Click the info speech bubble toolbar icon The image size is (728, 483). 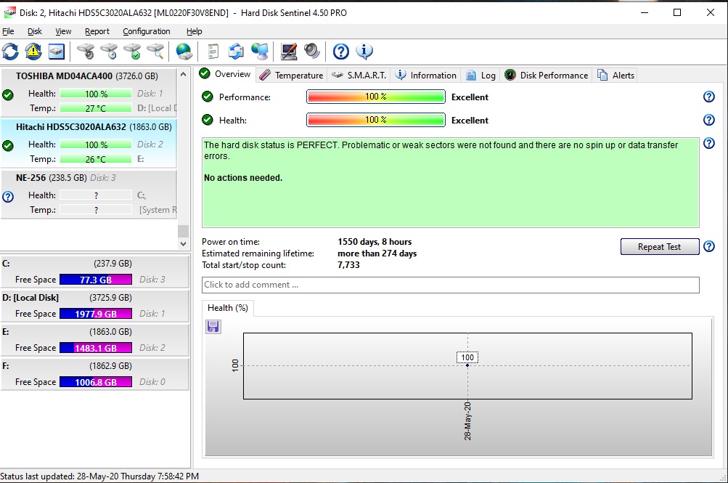click(364, 52)
